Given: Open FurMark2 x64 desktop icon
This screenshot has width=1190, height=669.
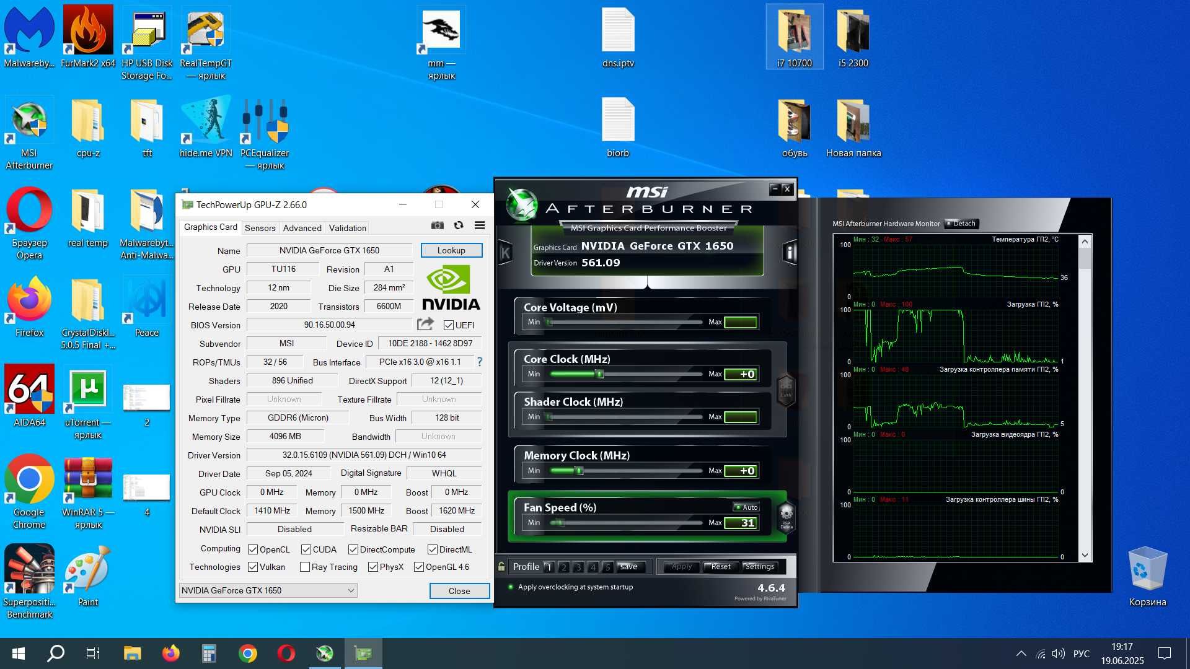Looking at the screenshot, I should (88, 37).
